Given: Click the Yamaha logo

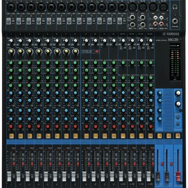Looking at the screenshot, I should tap(171, 34).
